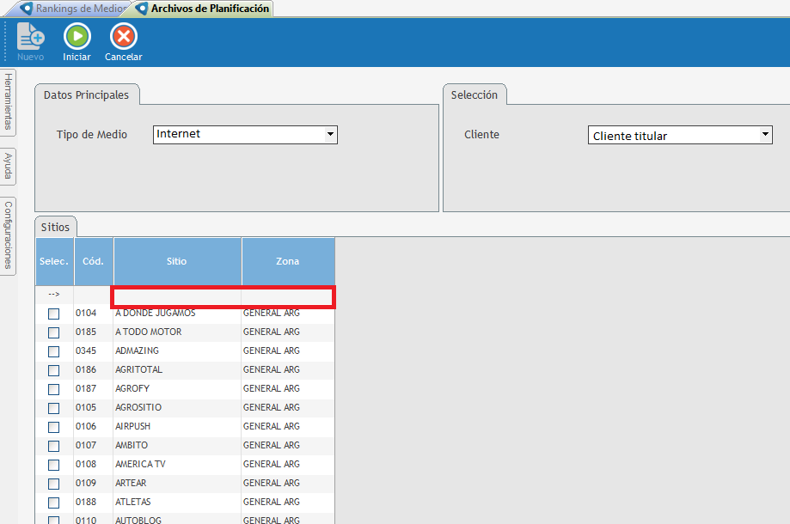Open the Configuraciones side panel tab
This screenshot has height=524, width=790.
[8, 235]
